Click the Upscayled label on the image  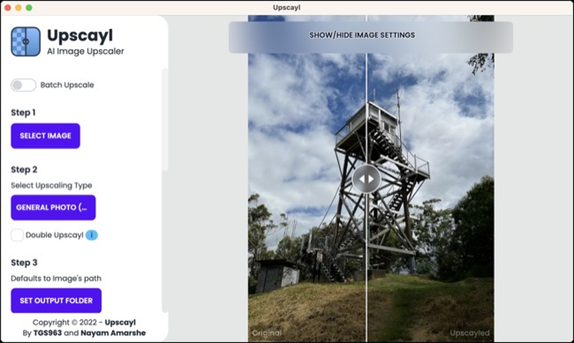(x=470, y=333)
